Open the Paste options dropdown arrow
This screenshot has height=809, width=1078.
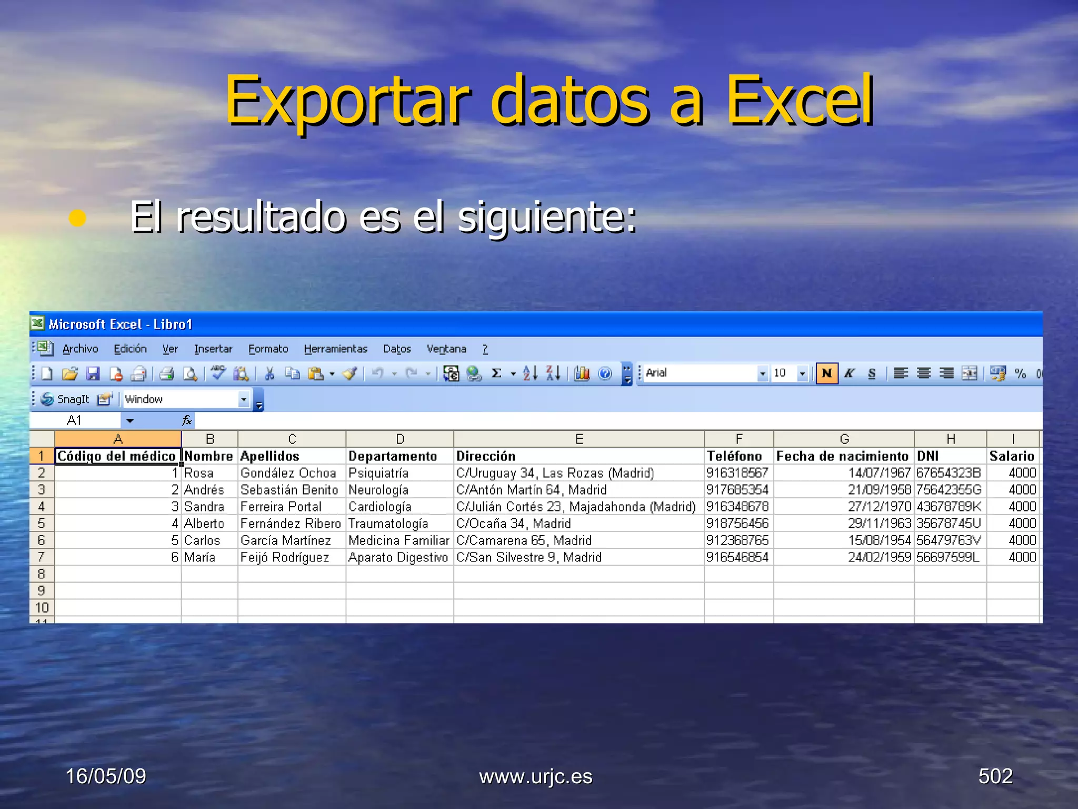tap(332, 374)
